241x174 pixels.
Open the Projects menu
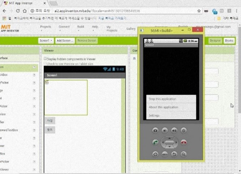pos(46,28)
